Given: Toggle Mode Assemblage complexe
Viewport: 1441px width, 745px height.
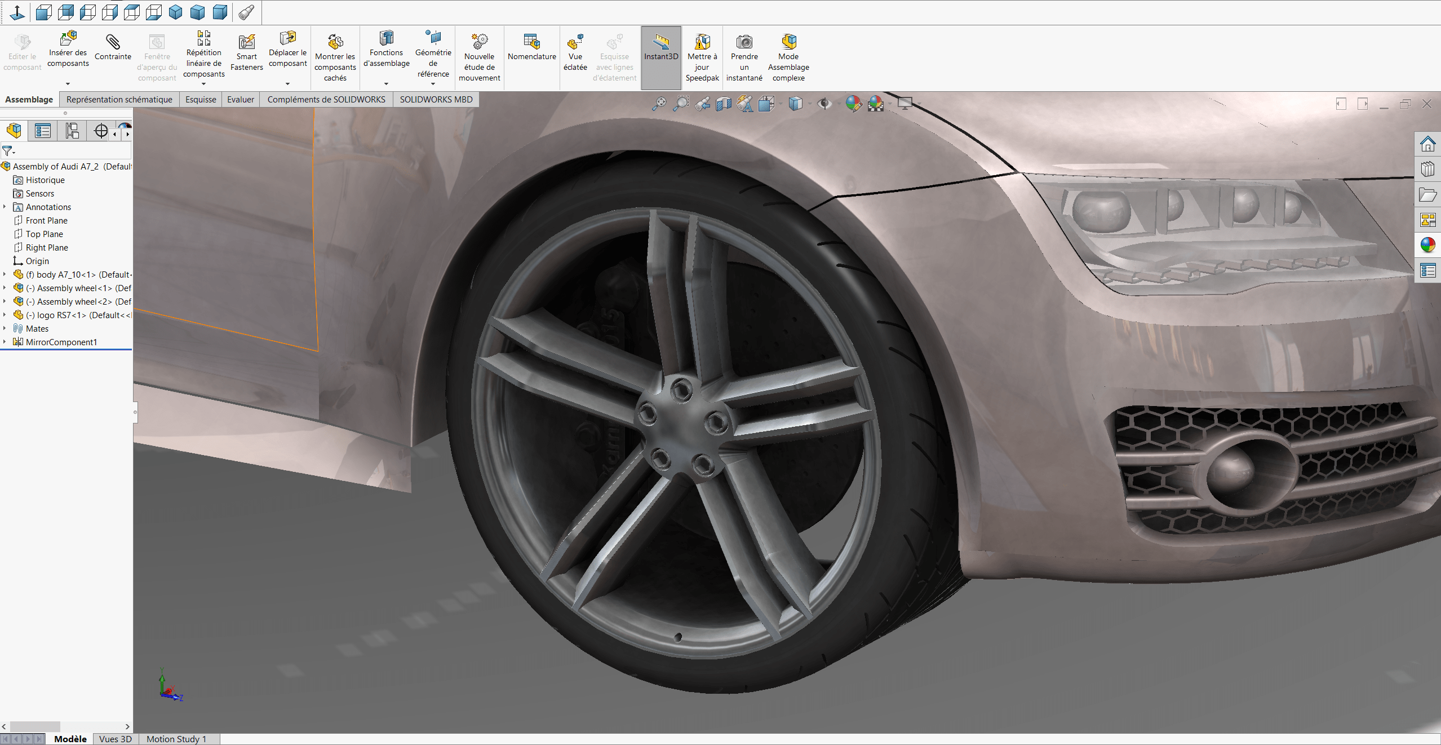Looking at the screenshot, I should [x=788, y=57].
